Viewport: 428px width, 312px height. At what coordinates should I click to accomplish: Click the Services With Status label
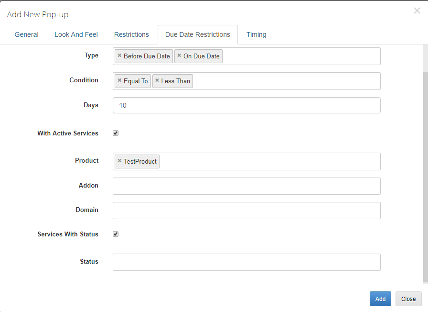(x=68, y=234)
